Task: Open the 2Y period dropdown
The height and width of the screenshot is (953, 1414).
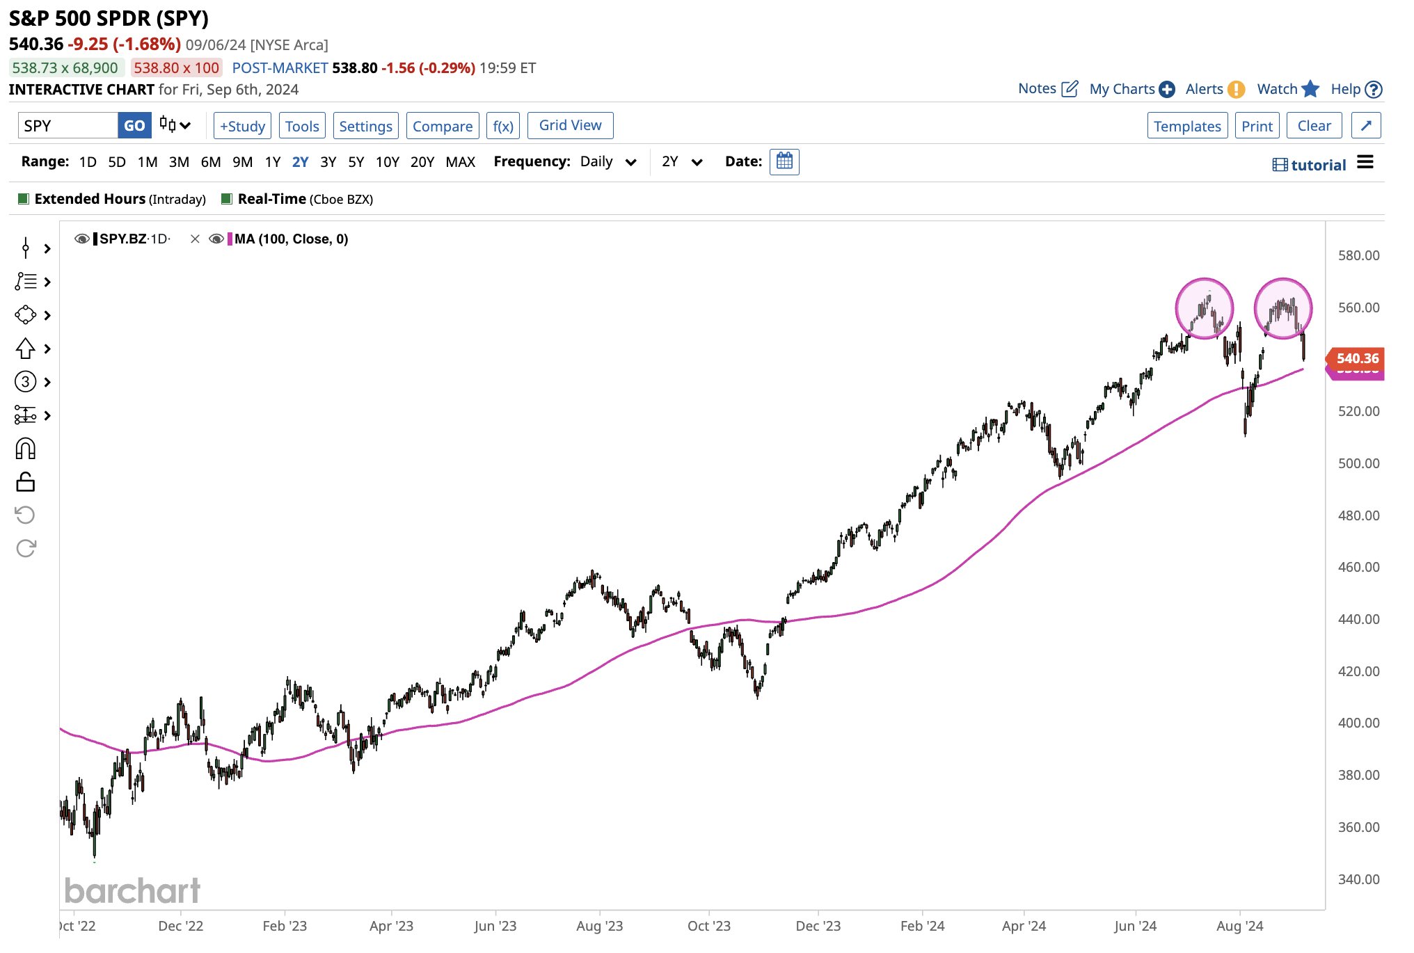Action: [x=682, y=162]
